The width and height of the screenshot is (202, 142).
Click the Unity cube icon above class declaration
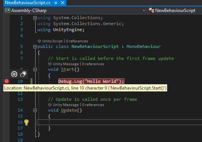39,41
